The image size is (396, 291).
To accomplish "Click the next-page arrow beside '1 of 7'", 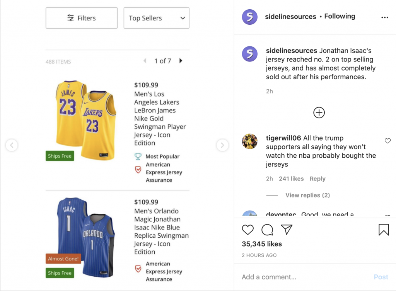I will pyautogui.click(x=181, y=61).
